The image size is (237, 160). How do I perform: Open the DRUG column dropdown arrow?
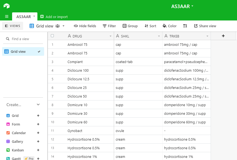[111, 36]
